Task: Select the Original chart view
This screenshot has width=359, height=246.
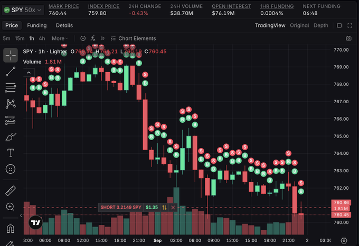Action: [299, 25]
